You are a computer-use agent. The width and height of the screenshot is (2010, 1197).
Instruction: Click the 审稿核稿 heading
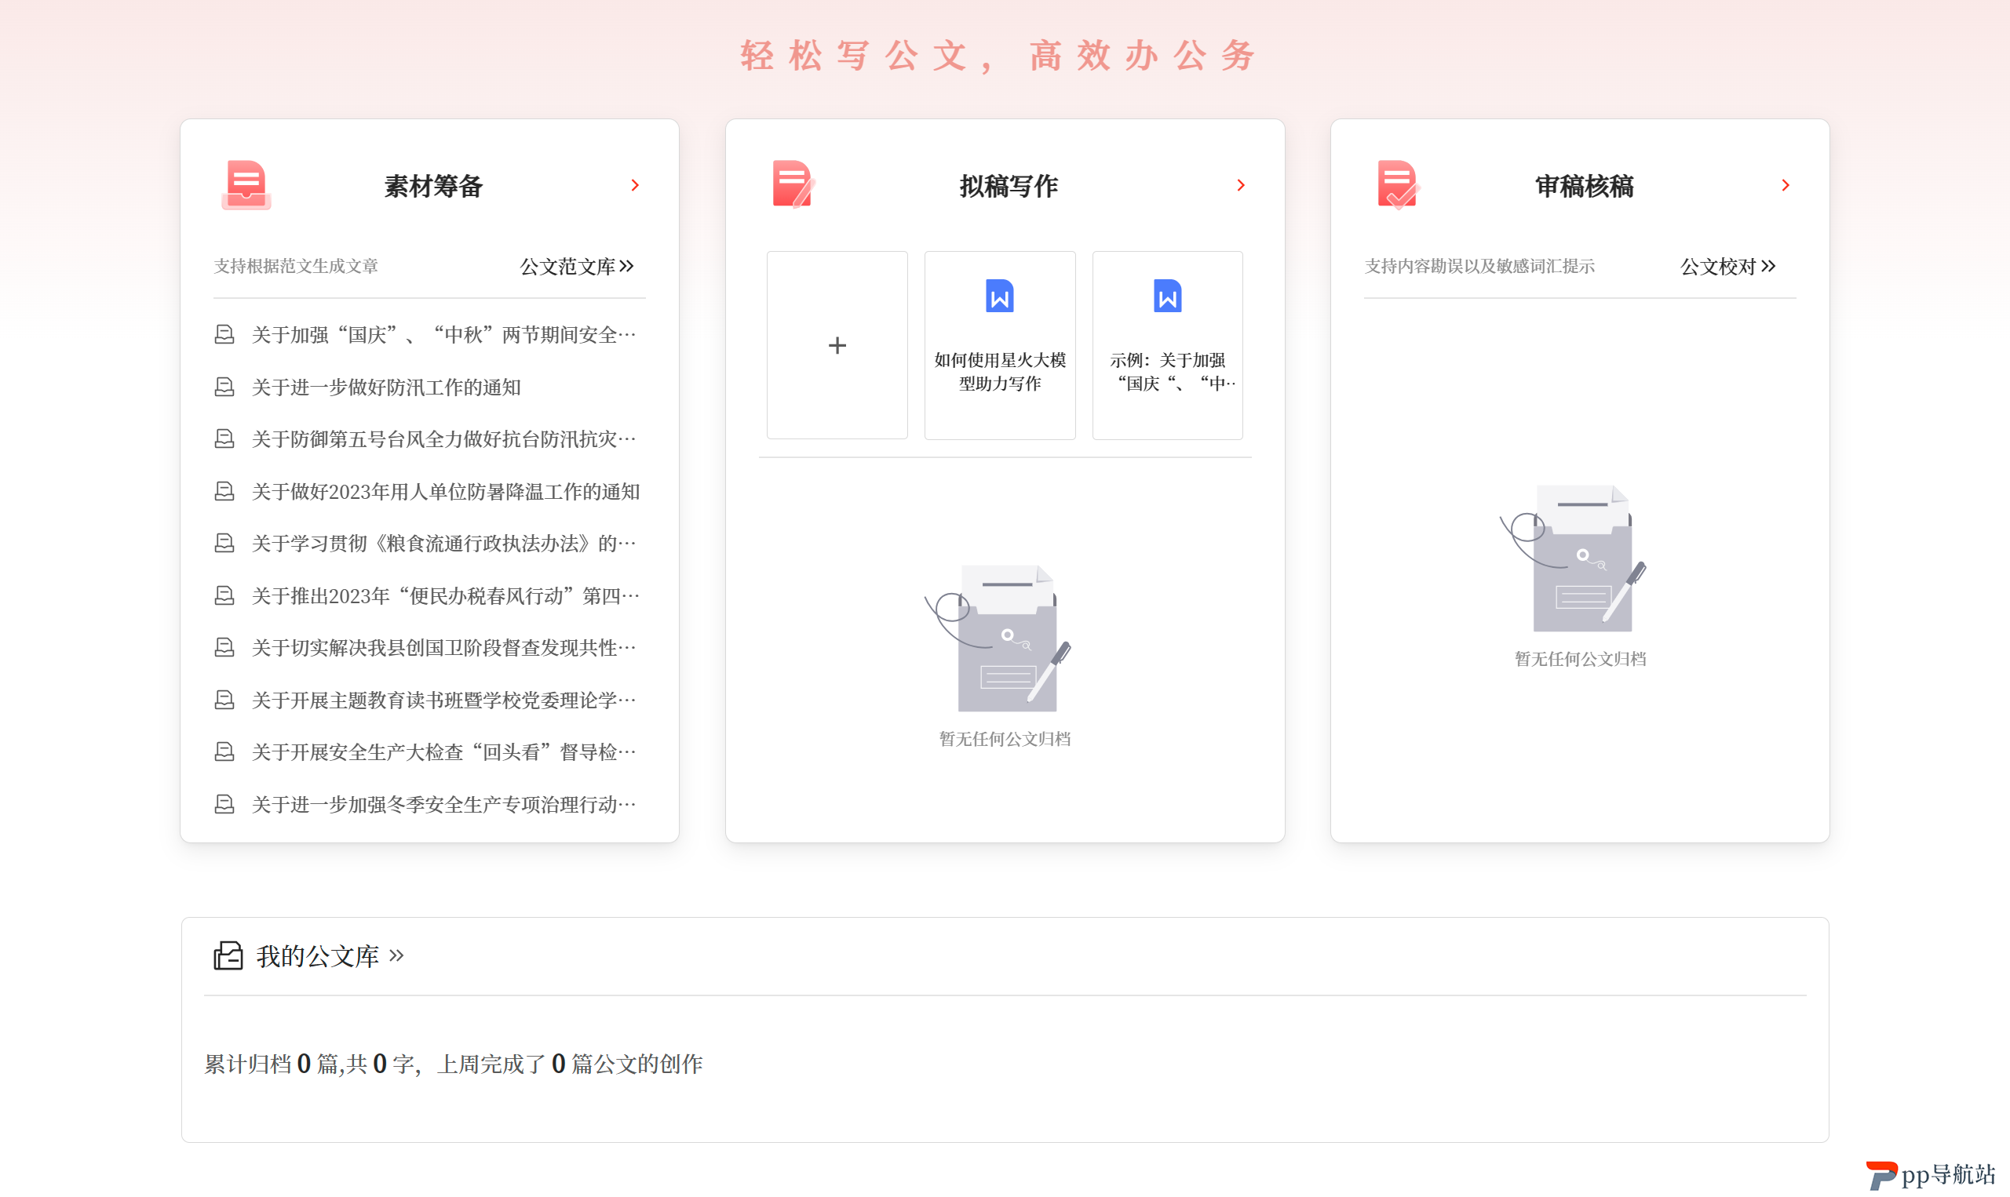(x=1585, y=187)
